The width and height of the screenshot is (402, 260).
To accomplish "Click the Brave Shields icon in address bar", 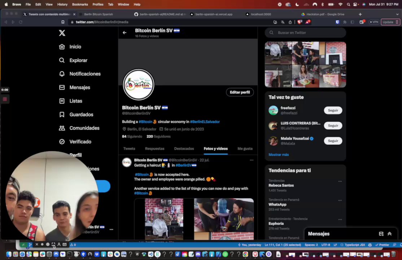I will coord(299,22).
